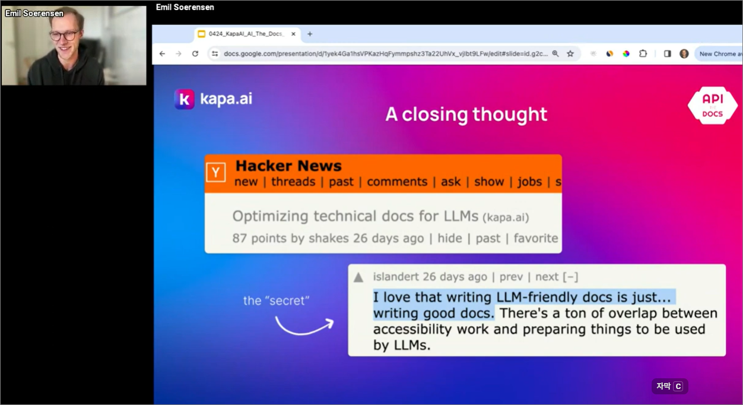The width and height of the screenshot is (743, 405).
Task: Click the browser forward arrow
Action: pyautogui.click(x=178, y=53)
